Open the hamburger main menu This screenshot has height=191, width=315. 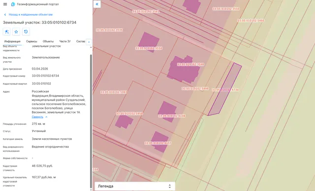click(x=5, y=4)
